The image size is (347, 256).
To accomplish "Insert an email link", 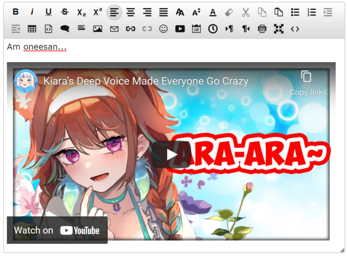I will (x=114, y=29).
